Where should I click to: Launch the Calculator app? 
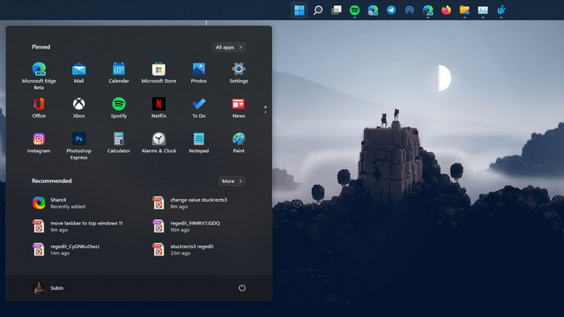click(119, 143)
